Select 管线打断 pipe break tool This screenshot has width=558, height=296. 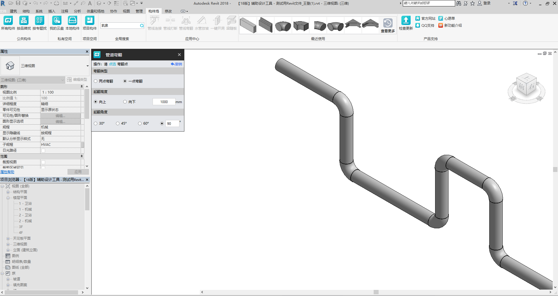170,23
